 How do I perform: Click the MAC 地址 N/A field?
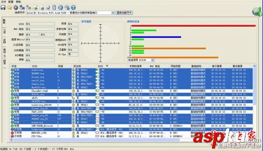click(x=40, y=29)
